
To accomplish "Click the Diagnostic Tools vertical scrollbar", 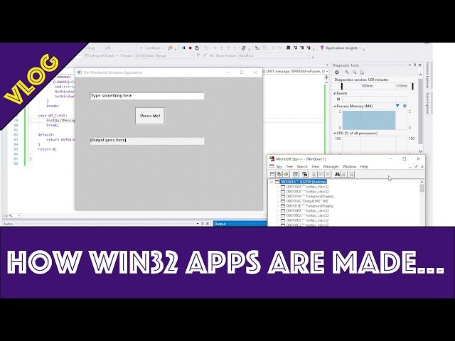I will (420, 113).
